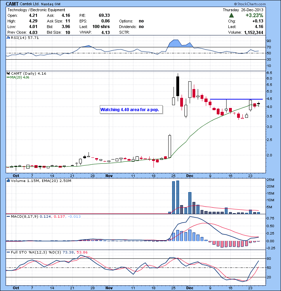Screen dimensions: 281x291
Task: Click the stochastic %K value 73.38
Action: [68, 252]
